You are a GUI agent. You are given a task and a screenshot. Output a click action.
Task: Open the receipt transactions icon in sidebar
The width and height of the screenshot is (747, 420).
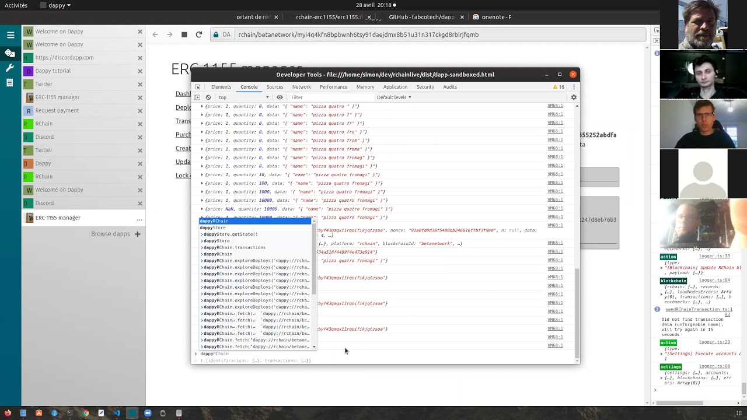coord(10,83)
